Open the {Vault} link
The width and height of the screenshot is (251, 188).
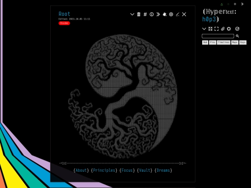pos(145,170)
